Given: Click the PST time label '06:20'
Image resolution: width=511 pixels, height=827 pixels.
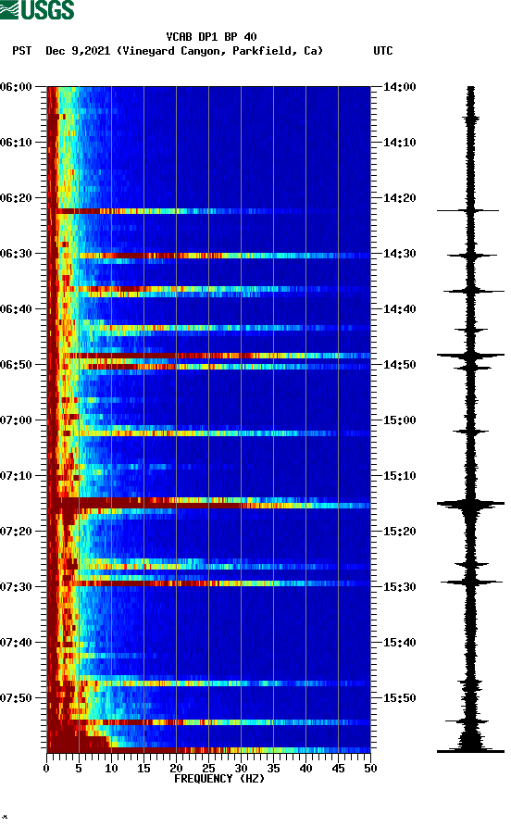Looking at the screenshot, I should point(16,198).
